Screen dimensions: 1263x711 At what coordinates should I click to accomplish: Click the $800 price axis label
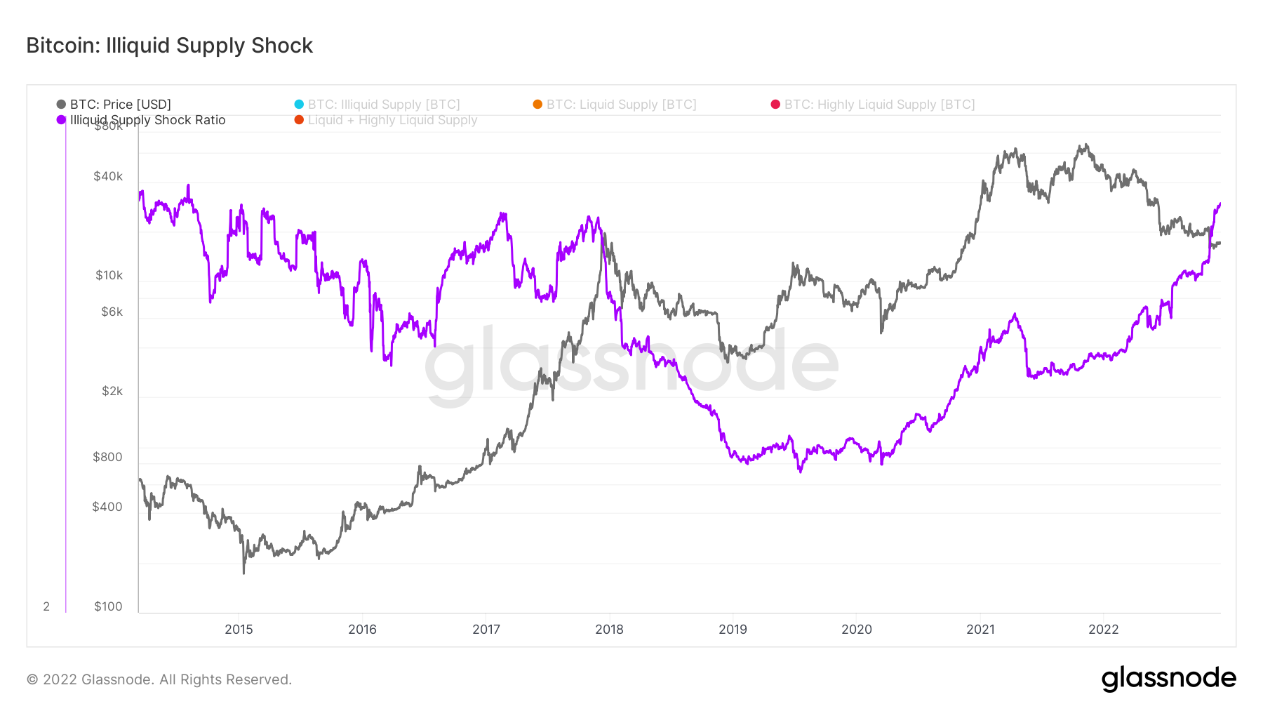click(107, 457)
